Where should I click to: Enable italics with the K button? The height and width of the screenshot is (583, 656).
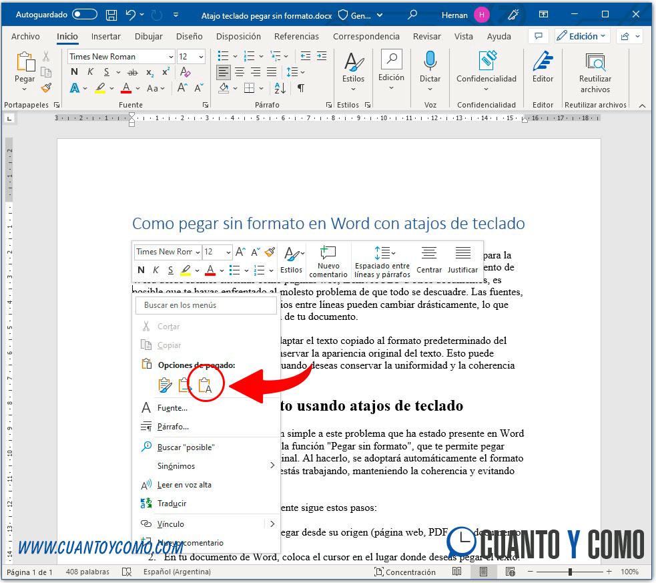tap(89, 71)
